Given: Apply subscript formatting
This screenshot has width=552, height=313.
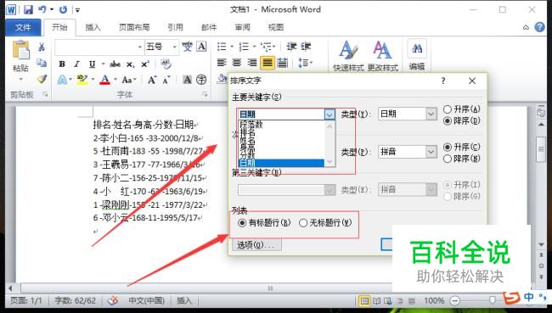Looking at the screenshot, I should [130, 64].
